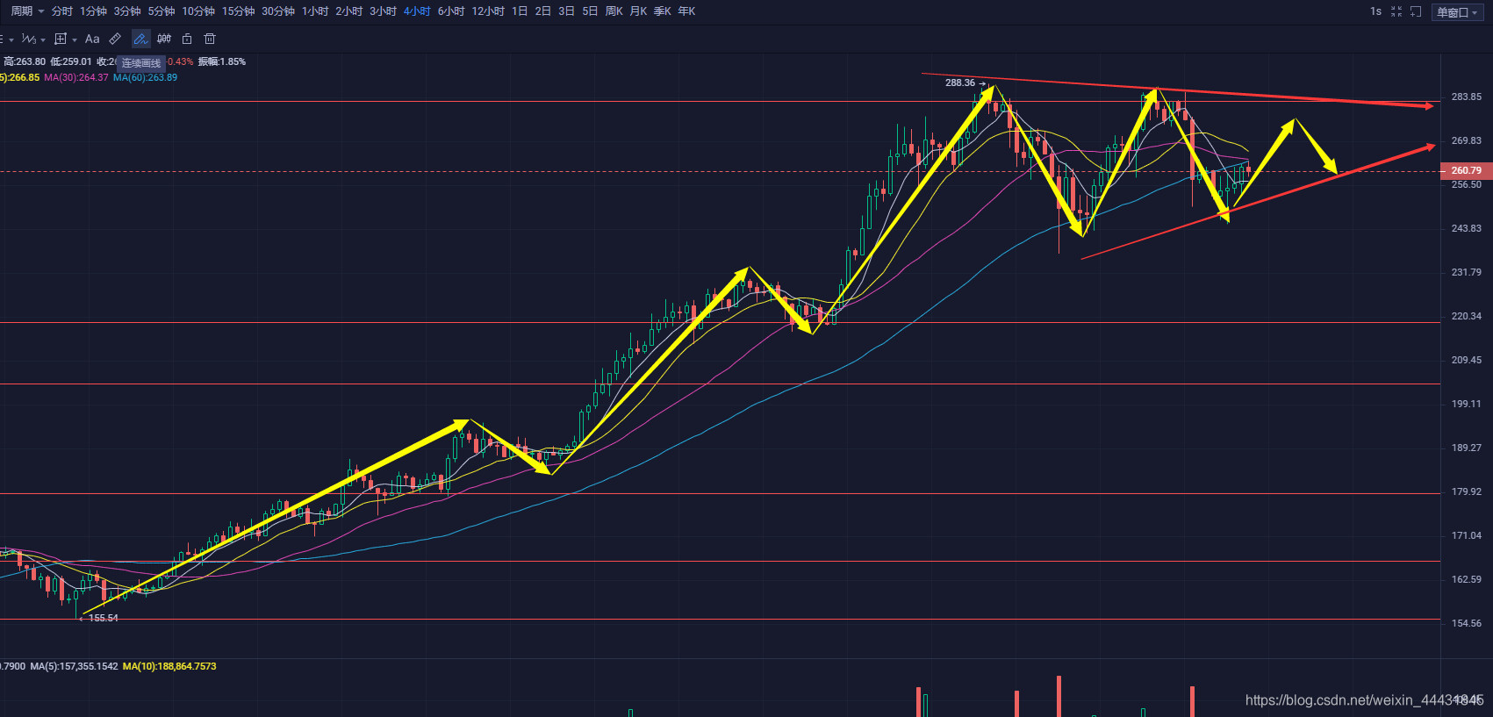
Task: Select the 5日 timeframe
Action: click(x=591, y=11)
